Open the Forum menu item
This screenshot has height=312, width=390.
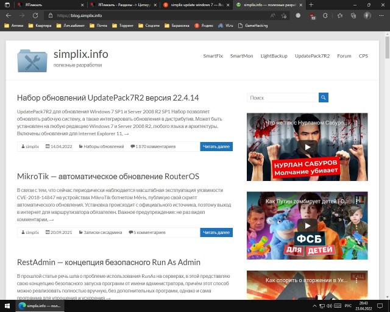(x=344, y=56)
